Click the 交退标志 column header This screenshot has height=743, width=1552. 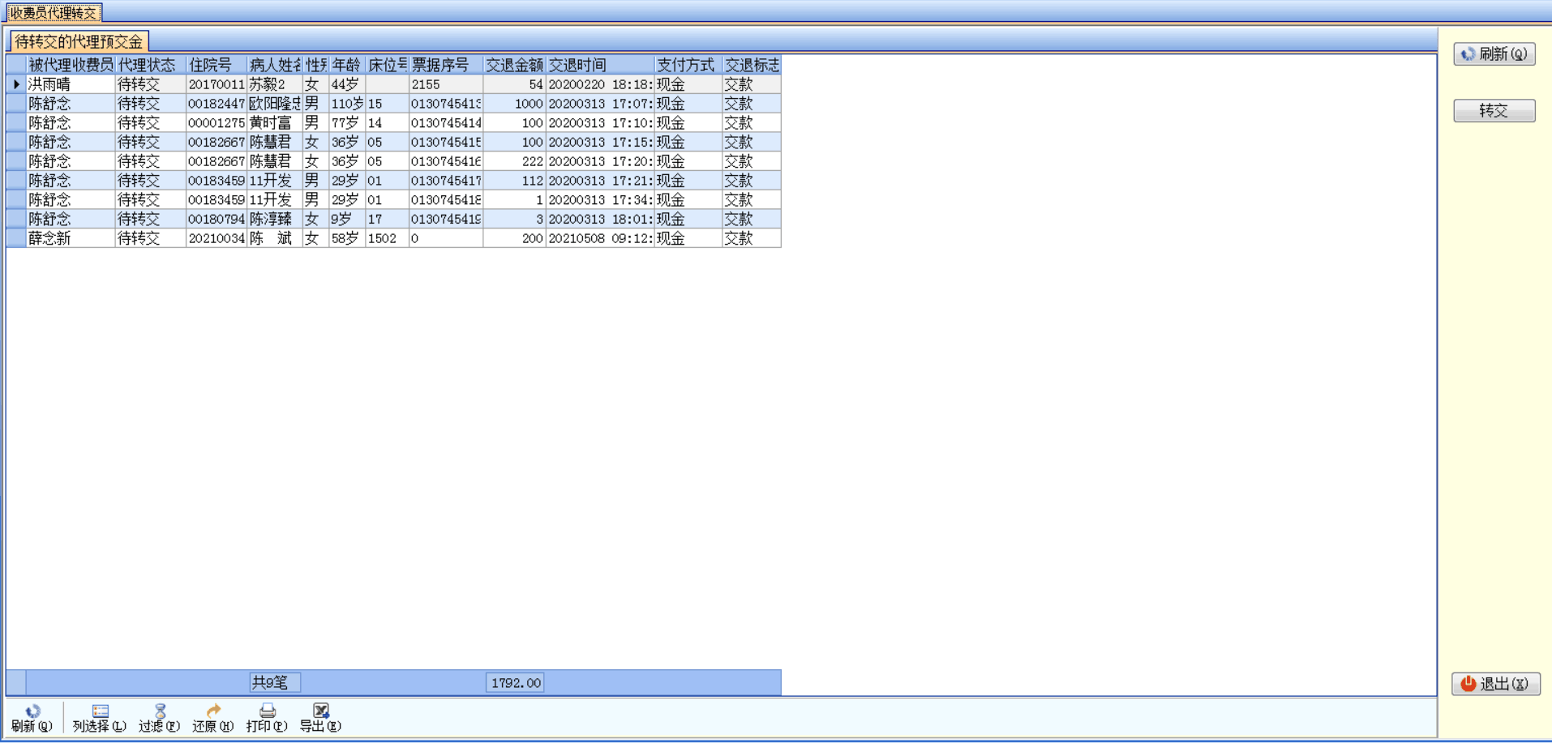pos(751,65)
